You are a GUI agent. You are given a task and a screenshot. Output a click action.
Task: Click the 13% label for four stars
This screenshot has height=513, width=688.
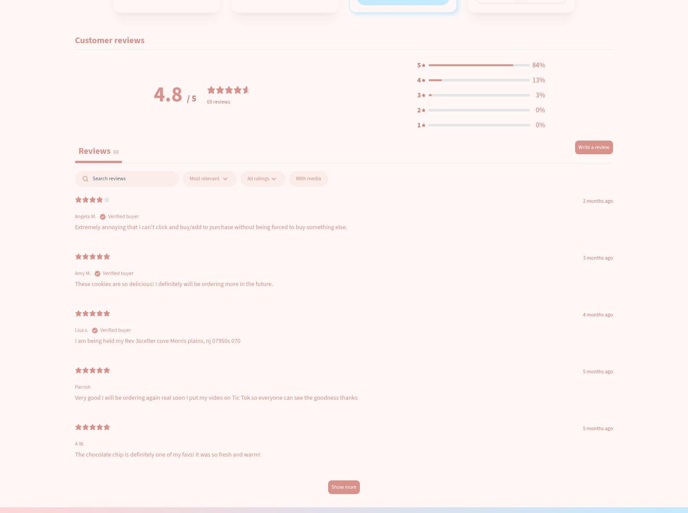click(538, 80)
